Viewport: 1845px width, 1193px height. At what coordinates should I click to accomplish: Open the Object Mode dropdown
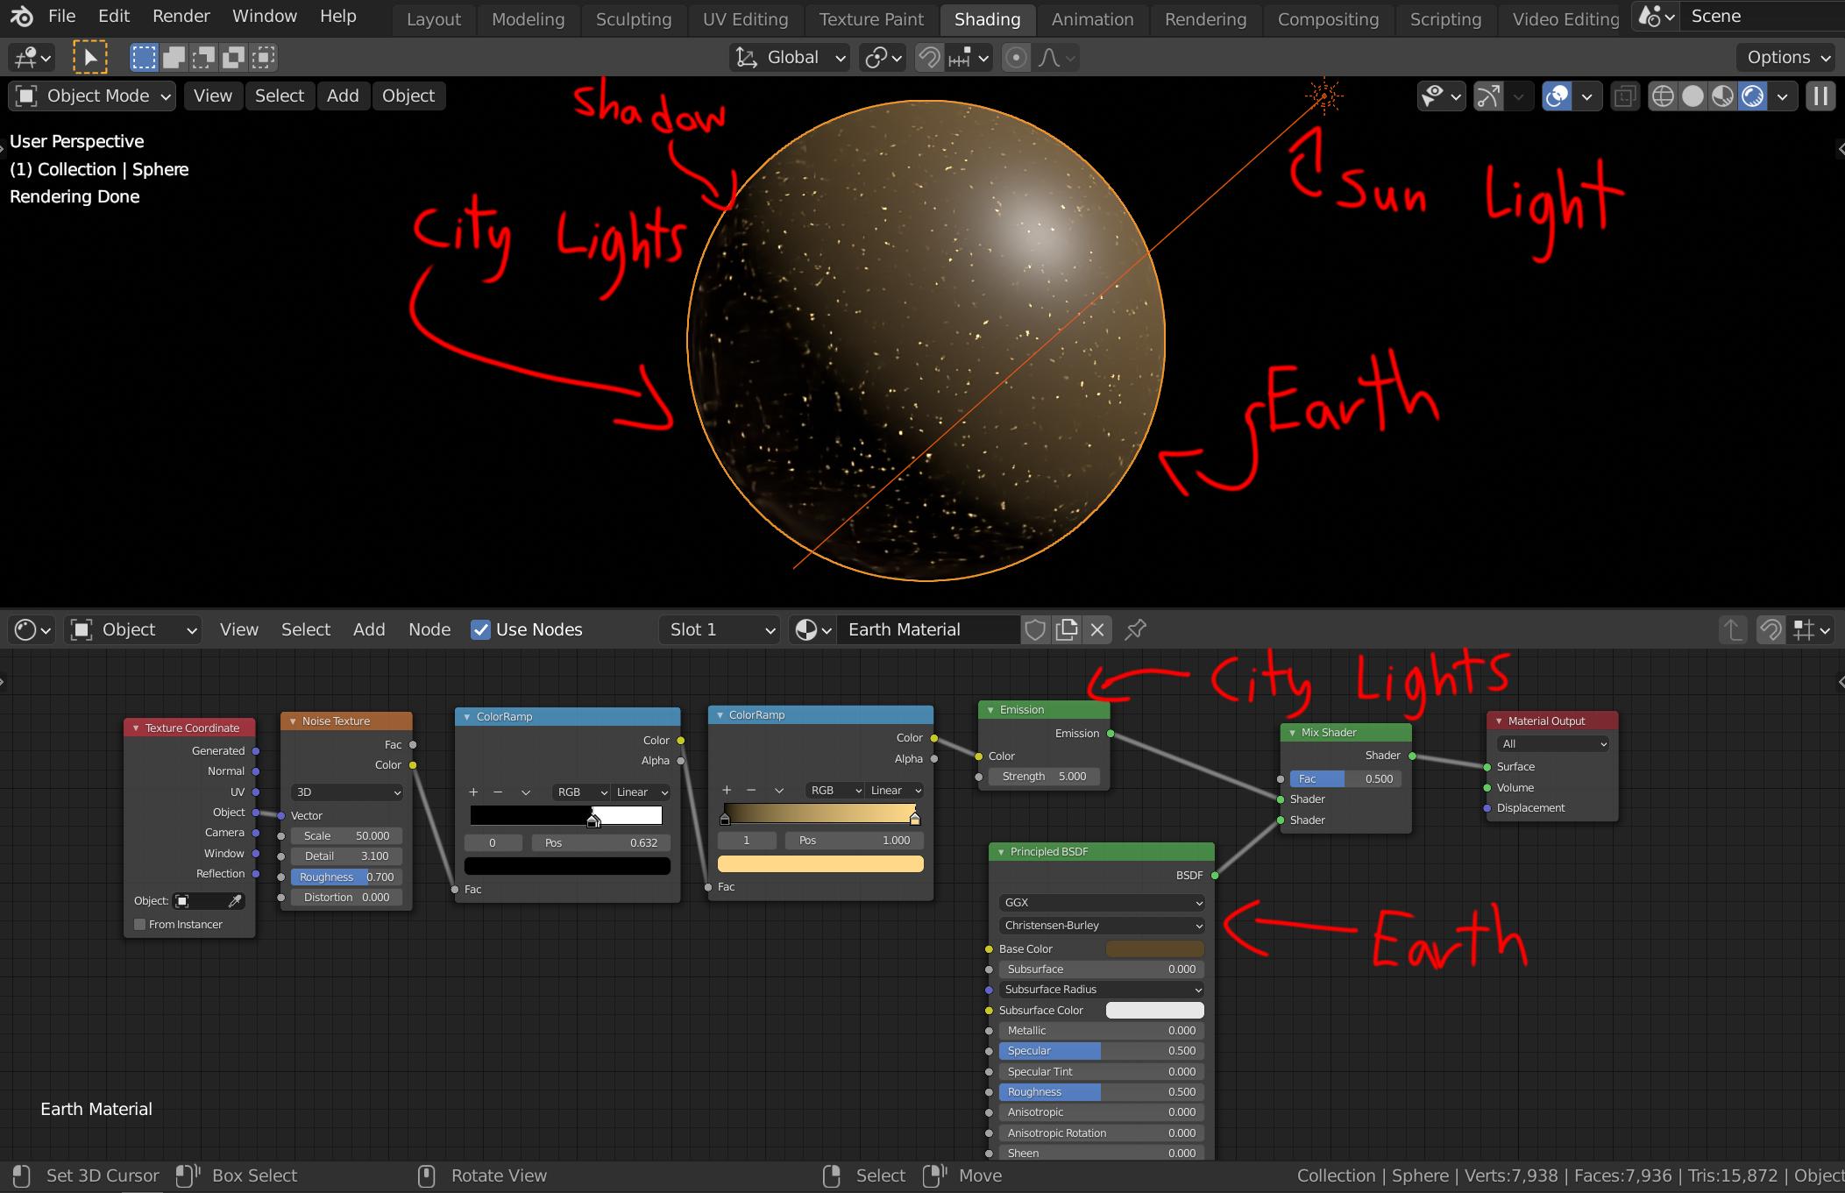pyautogui.click(x=90, y=96)
